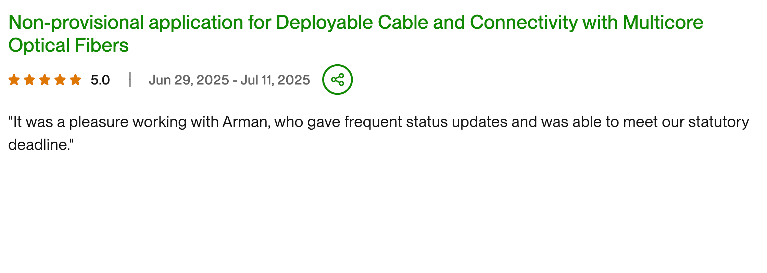Screen dimensions: 767x273
Task: Click the vertical divider beside the rating
Action: (x=130, y=80)
